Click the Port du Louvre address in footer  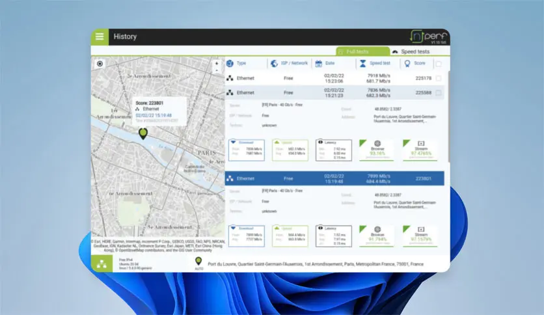pos(316,264)
